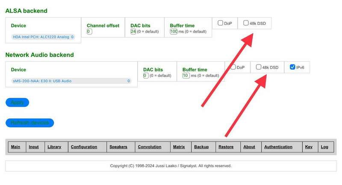The height and width of the screenshot is (185, 342).
Task: Tick 48k DSD for Network Audio backend
Action: 259,67
